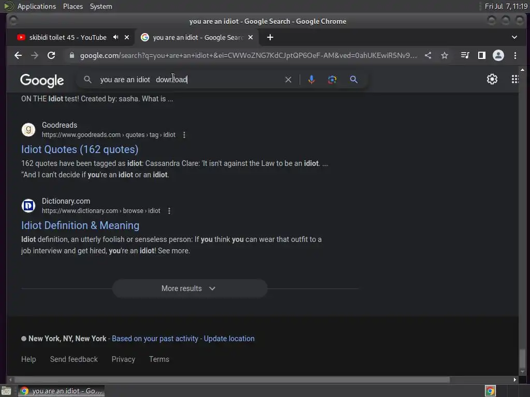The width and height of the screenshot is (530, 397).
Task: Click the magnifier icon left of query
Action: (x=87, y=79)
